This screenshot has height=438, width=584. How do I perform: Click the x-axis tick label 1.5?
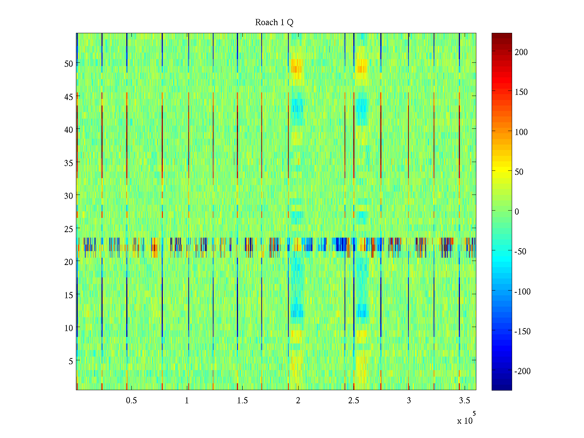242,401
